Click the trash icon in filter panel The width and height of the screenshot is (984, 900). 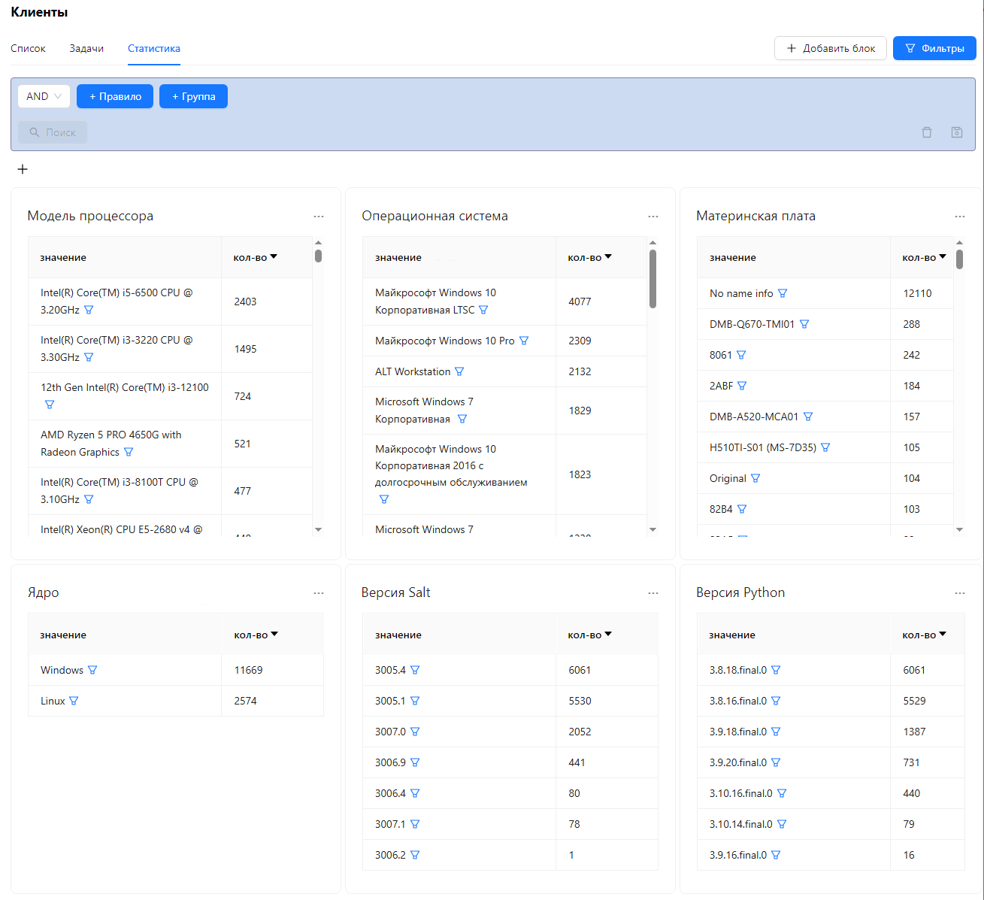[x=927, y=132]
